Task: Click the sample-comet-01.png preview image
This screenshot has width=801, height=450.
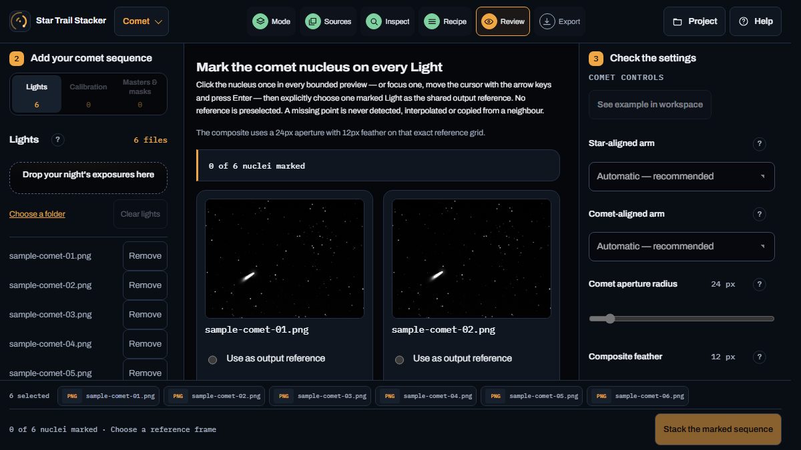Action: (284, 259)
